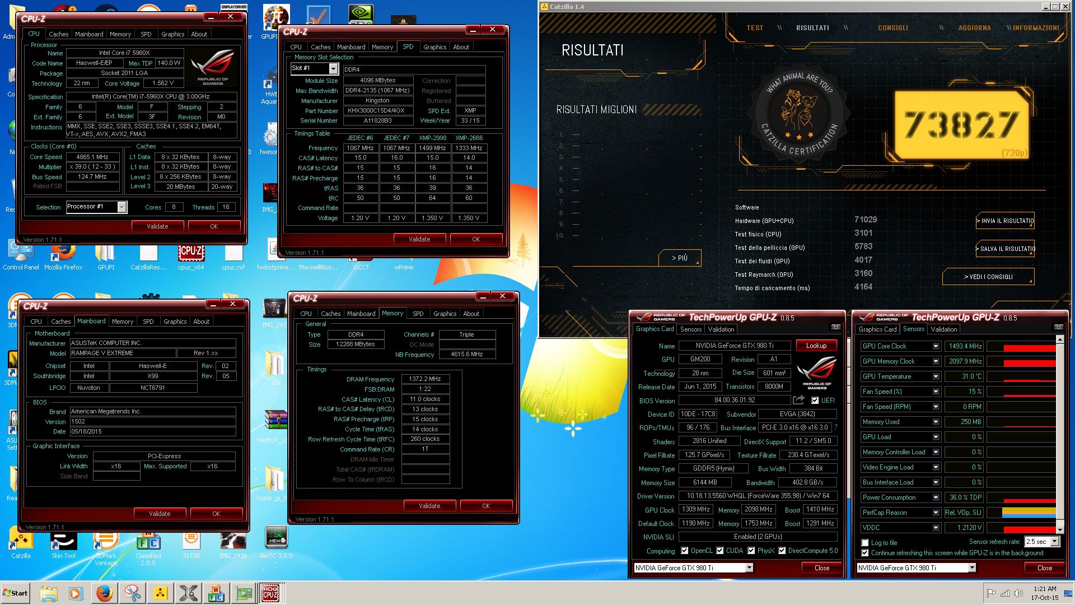Image resolution: width=1075 pixels, height=605 pixels.
Task: Click the Windows Start button
Action: pyautogui.click(x=16, y=593)
